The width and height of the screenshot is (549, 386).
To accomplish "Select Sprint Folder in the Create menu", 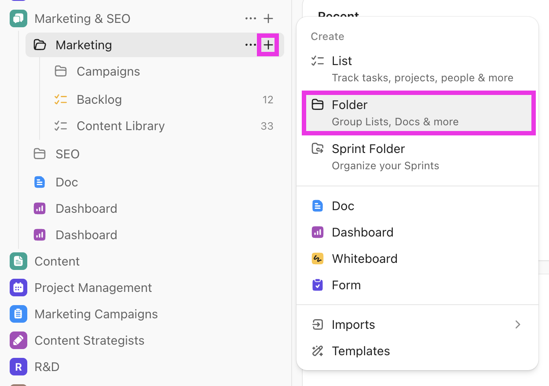I will [368, 149].
